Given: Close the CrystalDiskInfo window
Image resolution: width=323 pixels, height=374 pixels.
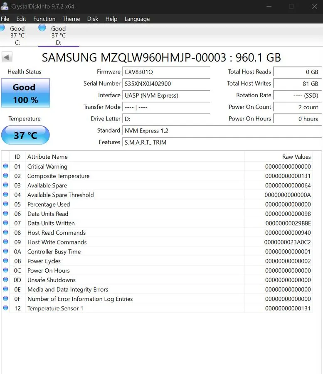Looking at the screenshot, I should point(315,6).
